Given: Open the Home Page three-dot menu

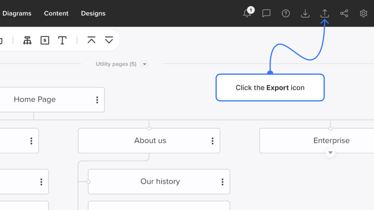Looking at the screenshot, I should click(x=97, y=100).
